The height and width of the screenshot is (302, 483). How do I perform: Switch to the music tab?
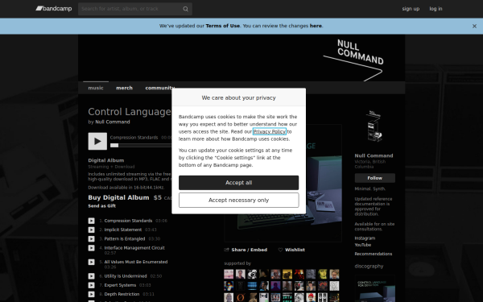point(96,88)
